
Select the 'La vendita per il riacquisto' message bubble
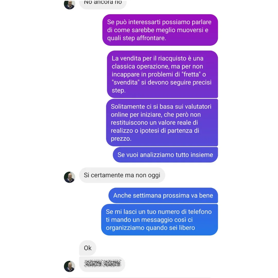162,74
